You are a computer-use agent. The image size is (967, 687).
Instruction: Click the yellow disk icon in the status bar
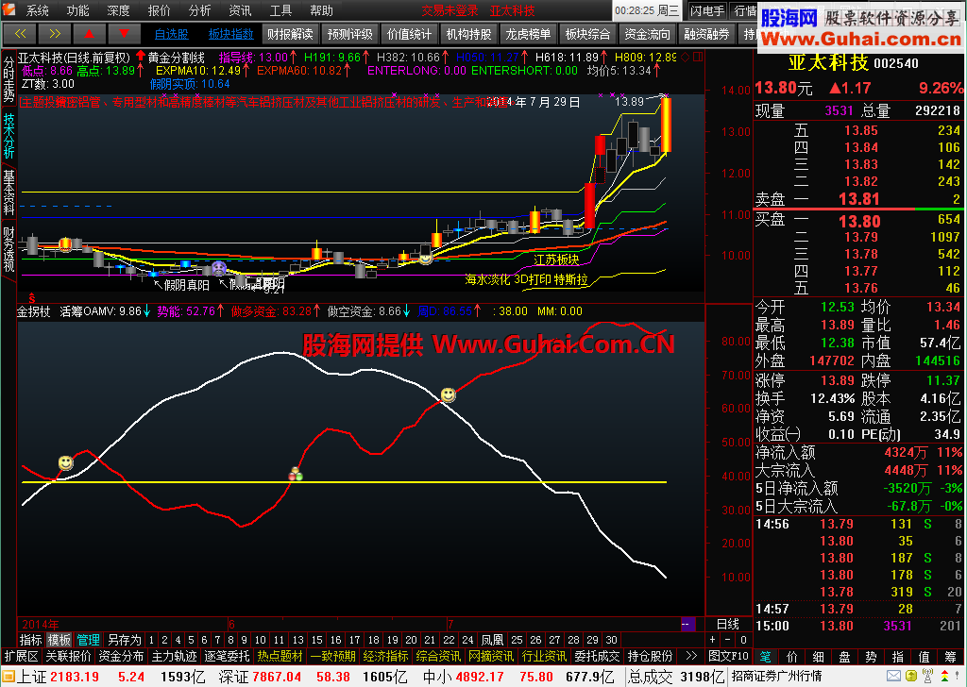911,677
